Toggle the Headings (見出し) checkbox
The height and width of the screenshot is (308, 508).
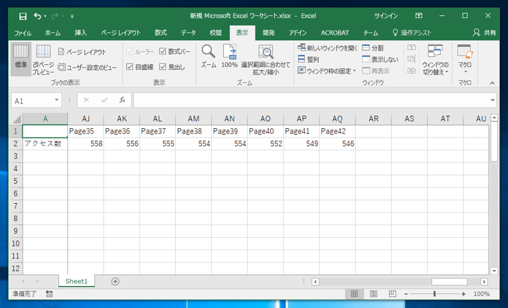(x=162, y=67)
